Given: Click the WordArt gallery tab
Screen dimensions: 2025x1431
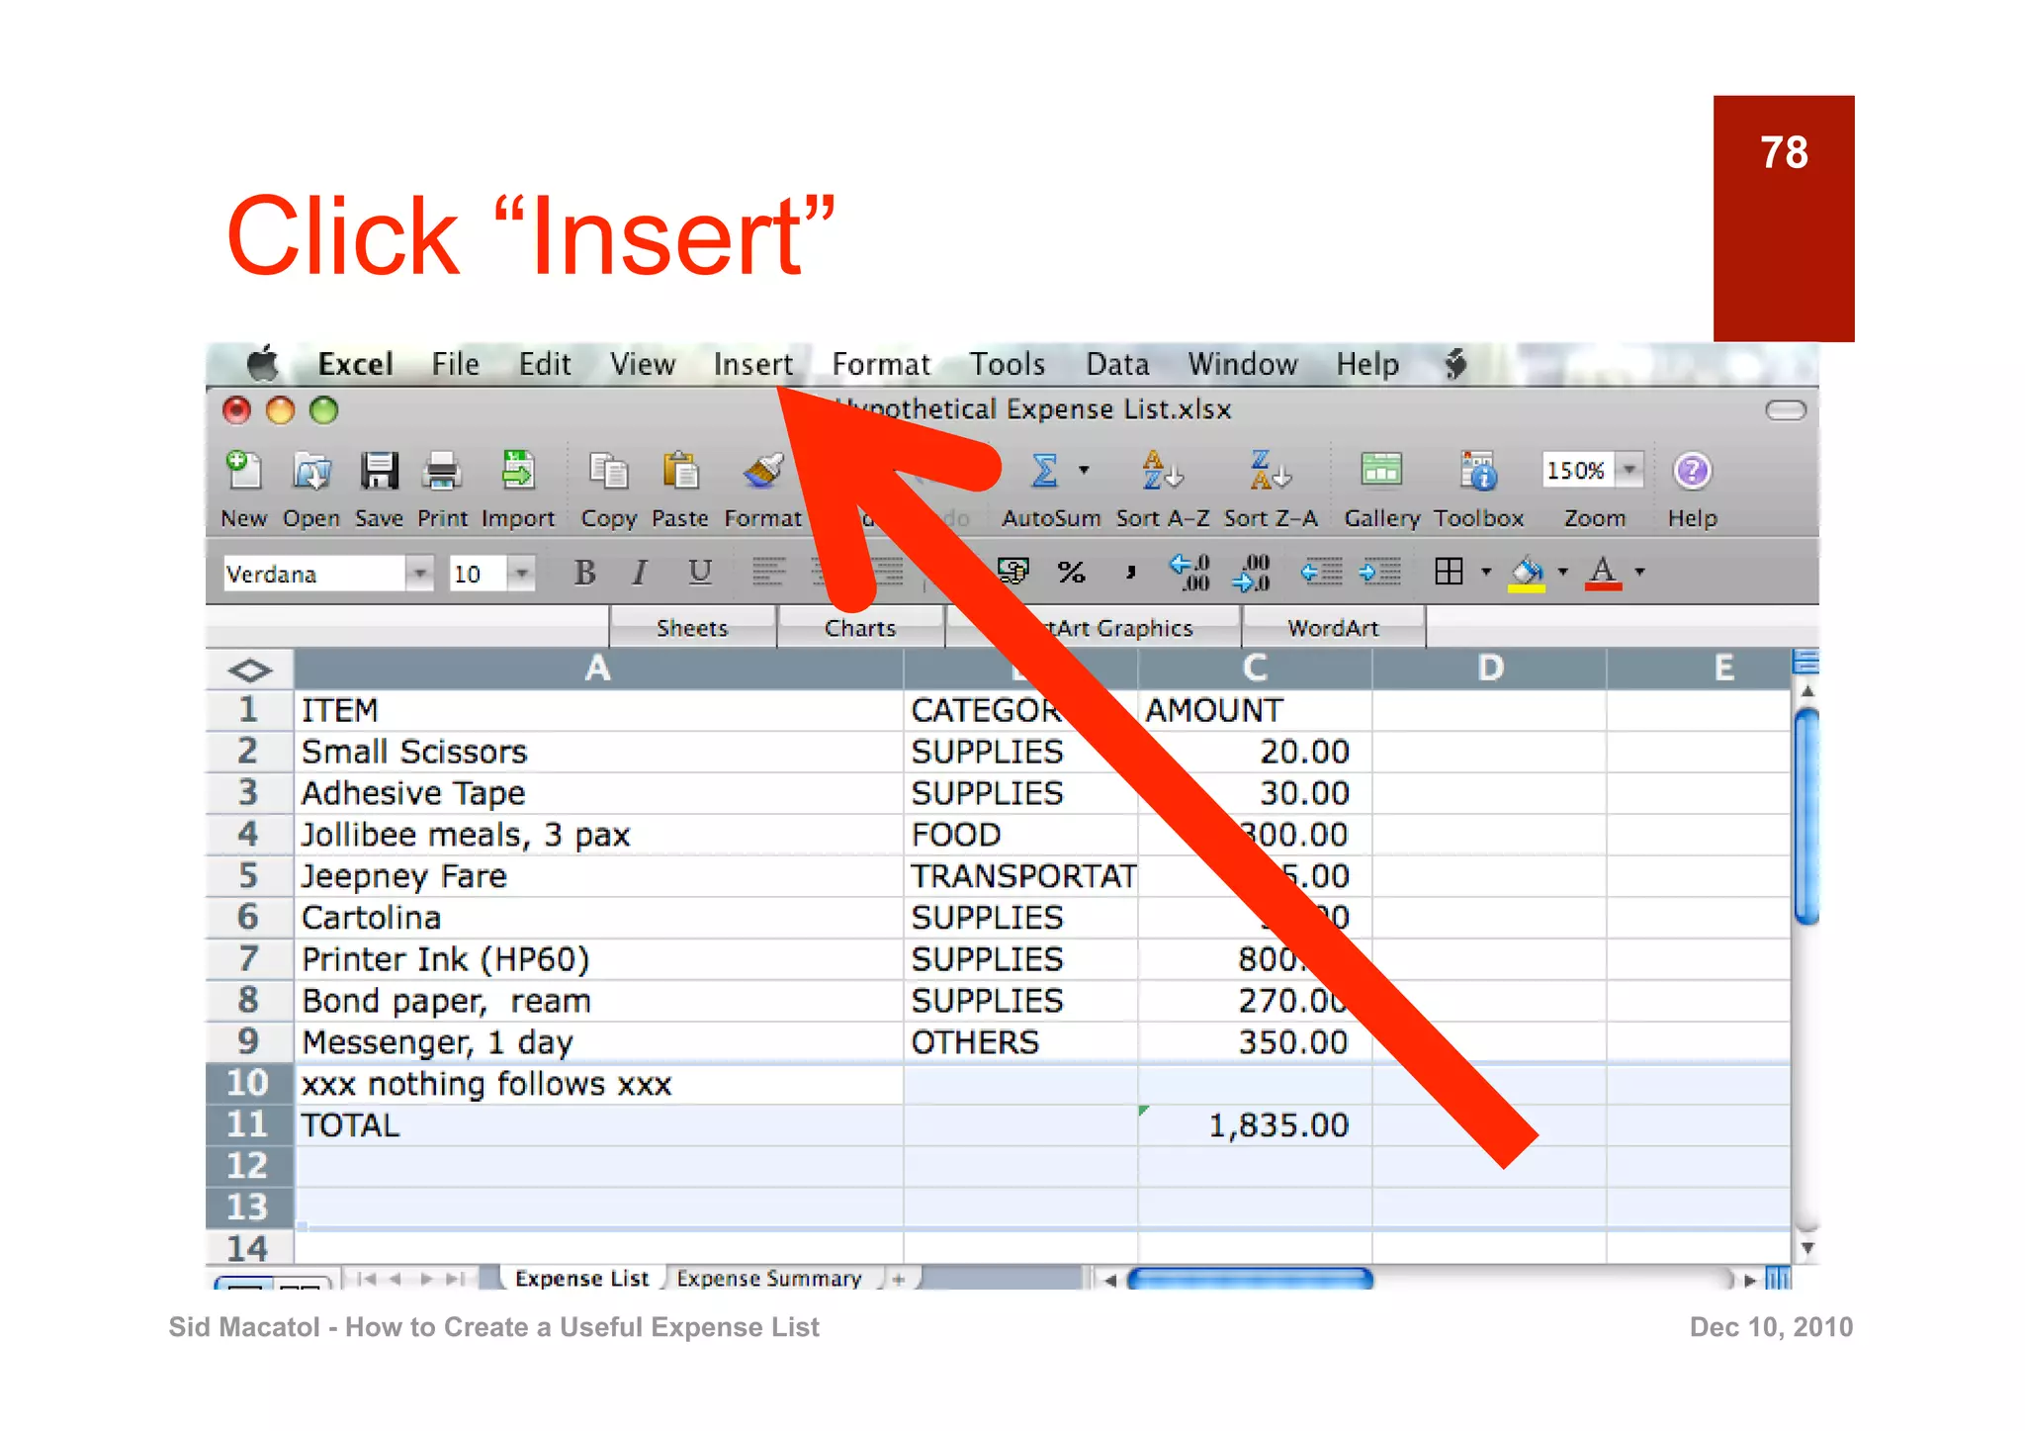Looking at the screenshot, I should (1333, 628).
